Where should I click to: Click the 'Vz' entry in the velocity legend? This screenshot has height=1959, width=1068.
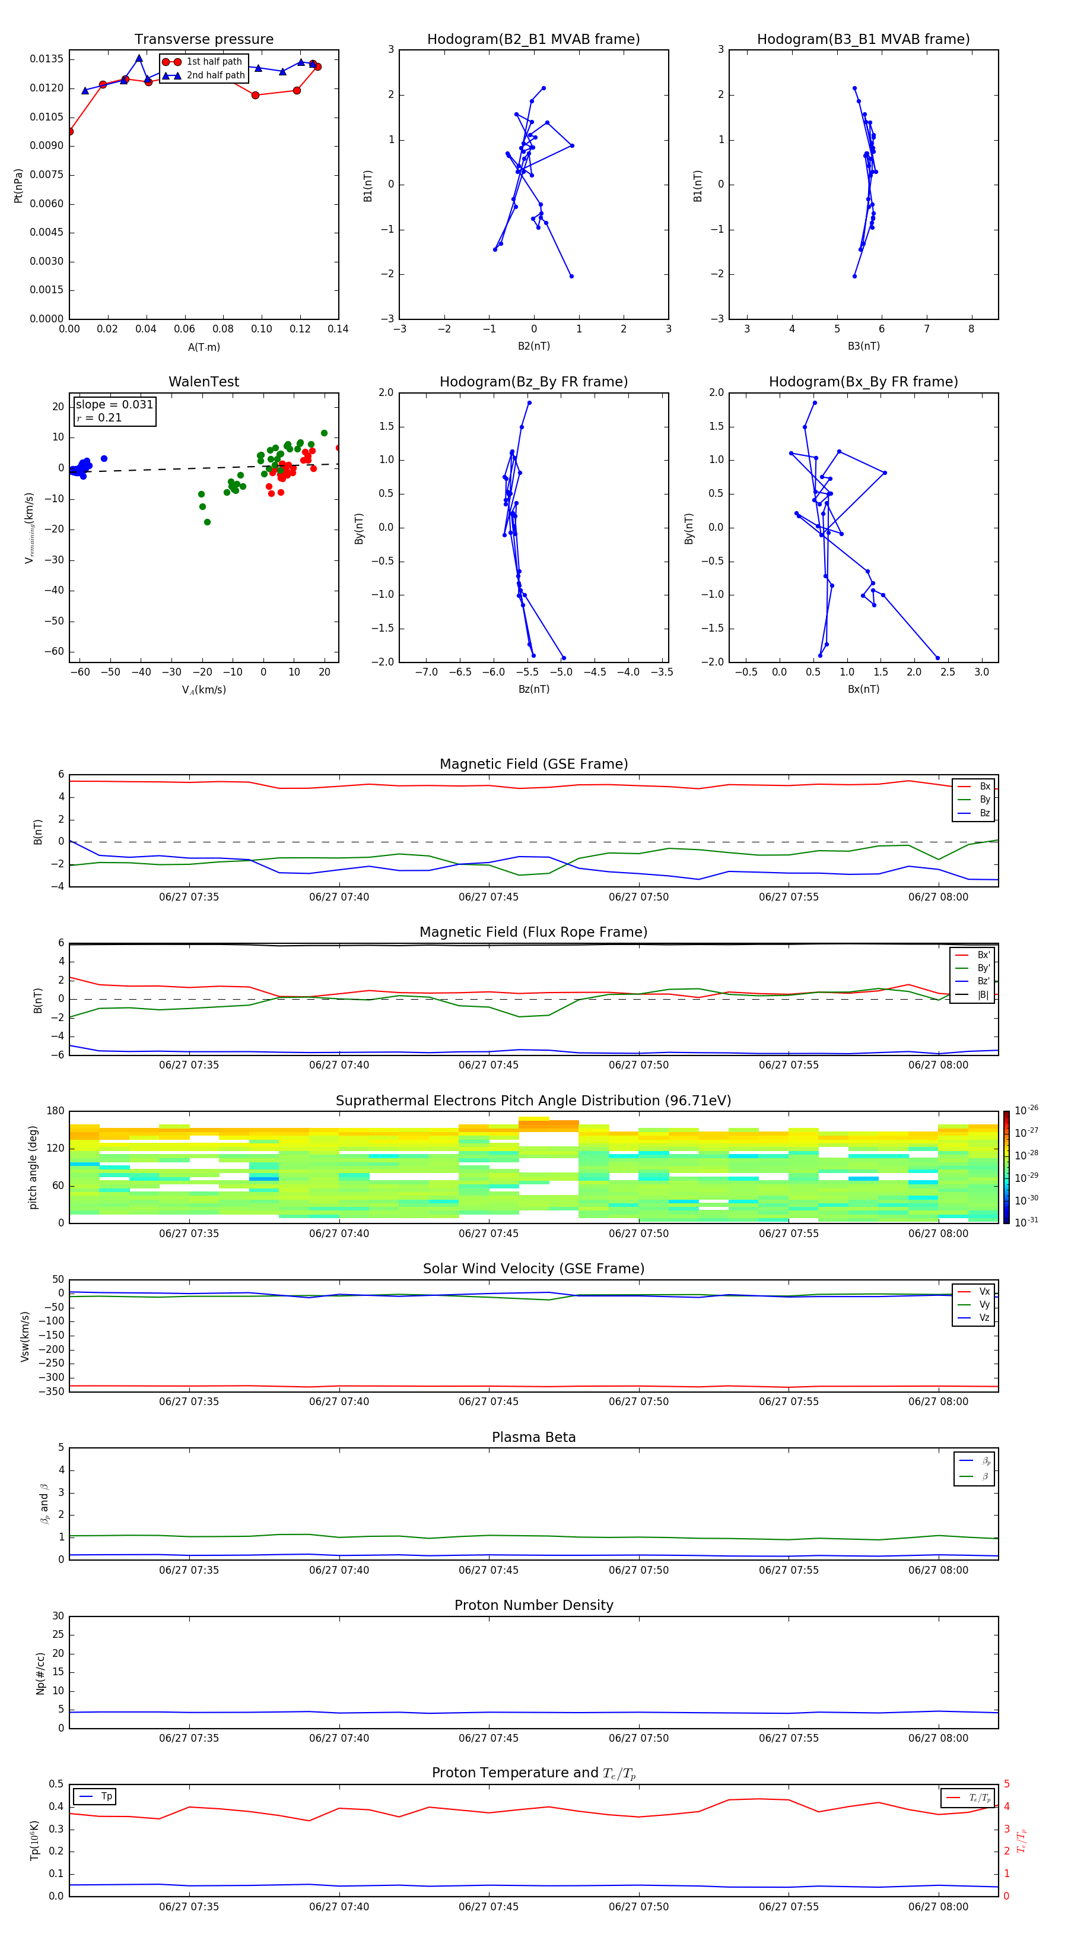click(974, 1318)
